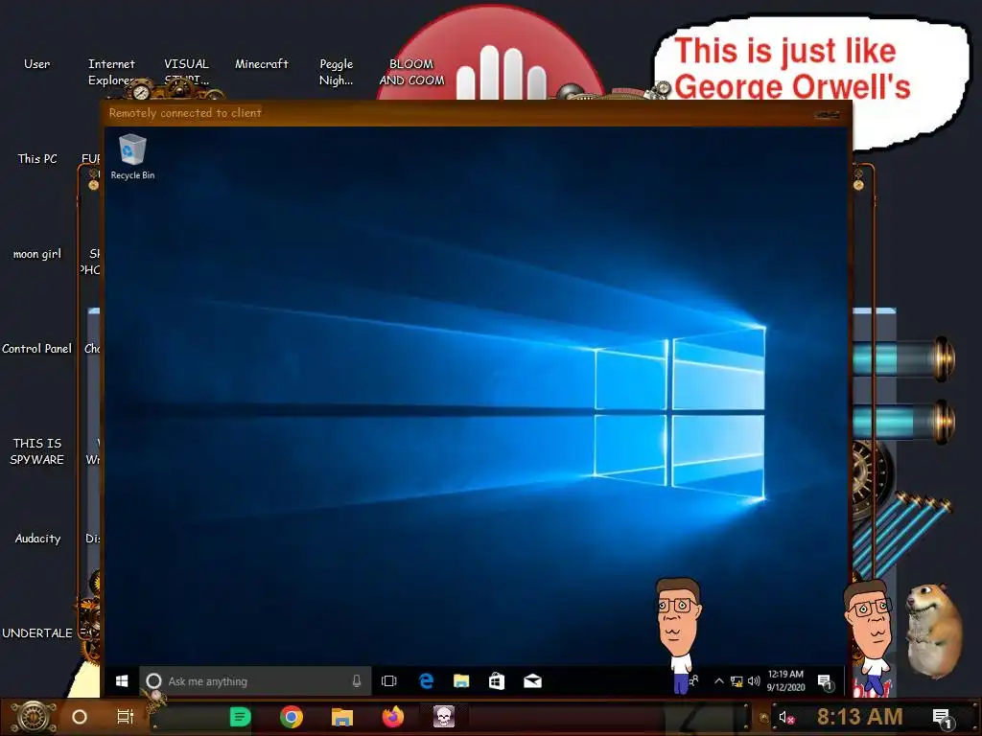Open the remote desktop's Windows Start button
This screenshot has height=736, width=982.
[122, 681]
